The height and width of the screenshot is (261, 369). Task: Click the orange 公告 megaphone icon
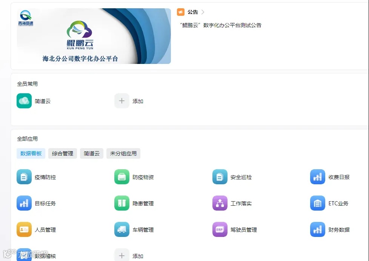tap(181, 12)
